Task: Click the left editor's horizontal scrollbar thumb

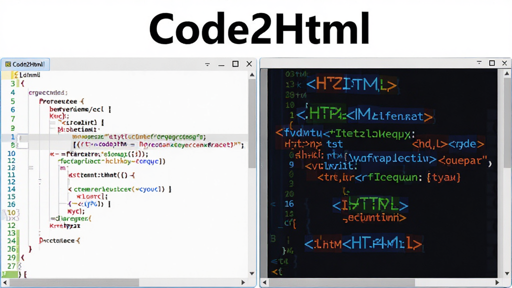Action: click(74, 282)
